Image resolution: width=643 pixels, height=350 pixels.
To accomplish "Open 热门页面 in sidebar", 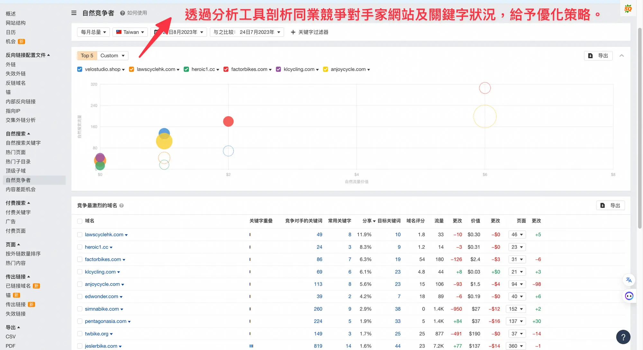I will click(16, 152).
